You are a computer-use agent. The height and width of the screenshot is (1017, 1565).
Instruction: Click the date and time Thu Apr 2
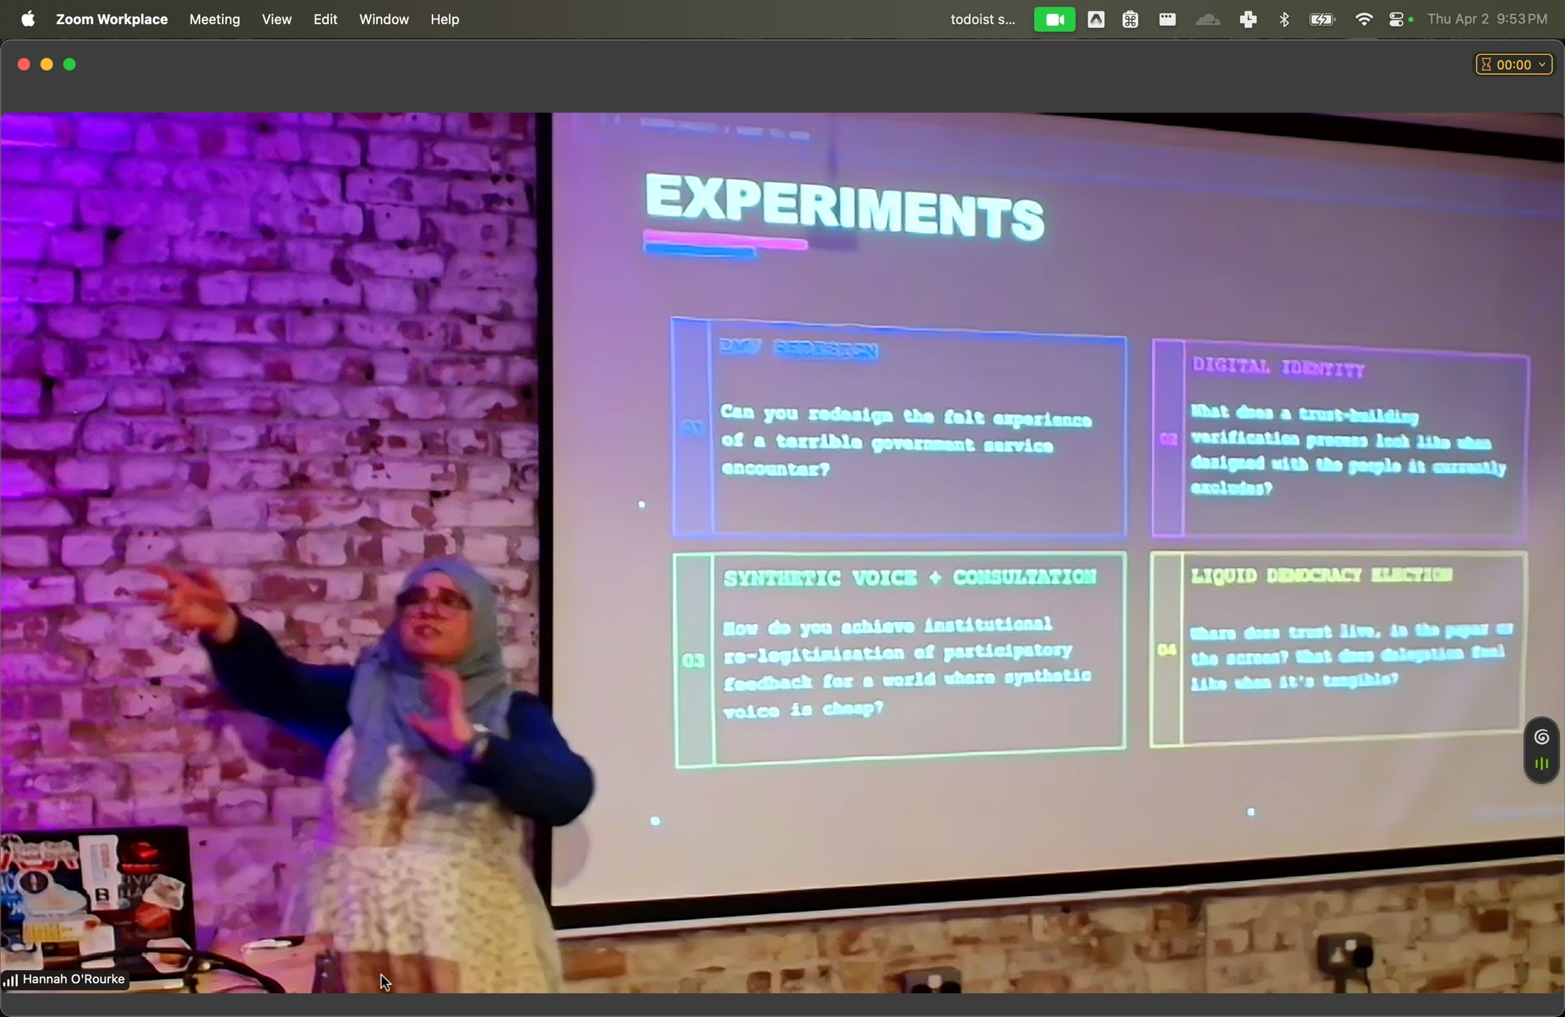tap(1488, 19)
